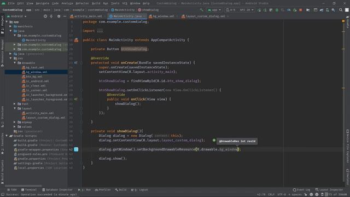
Task: Open the Database Inspector tool window
Action: [57, 190]
